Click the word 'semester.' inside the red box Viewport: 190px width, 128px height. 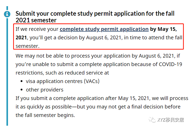(x=28, y=46)
